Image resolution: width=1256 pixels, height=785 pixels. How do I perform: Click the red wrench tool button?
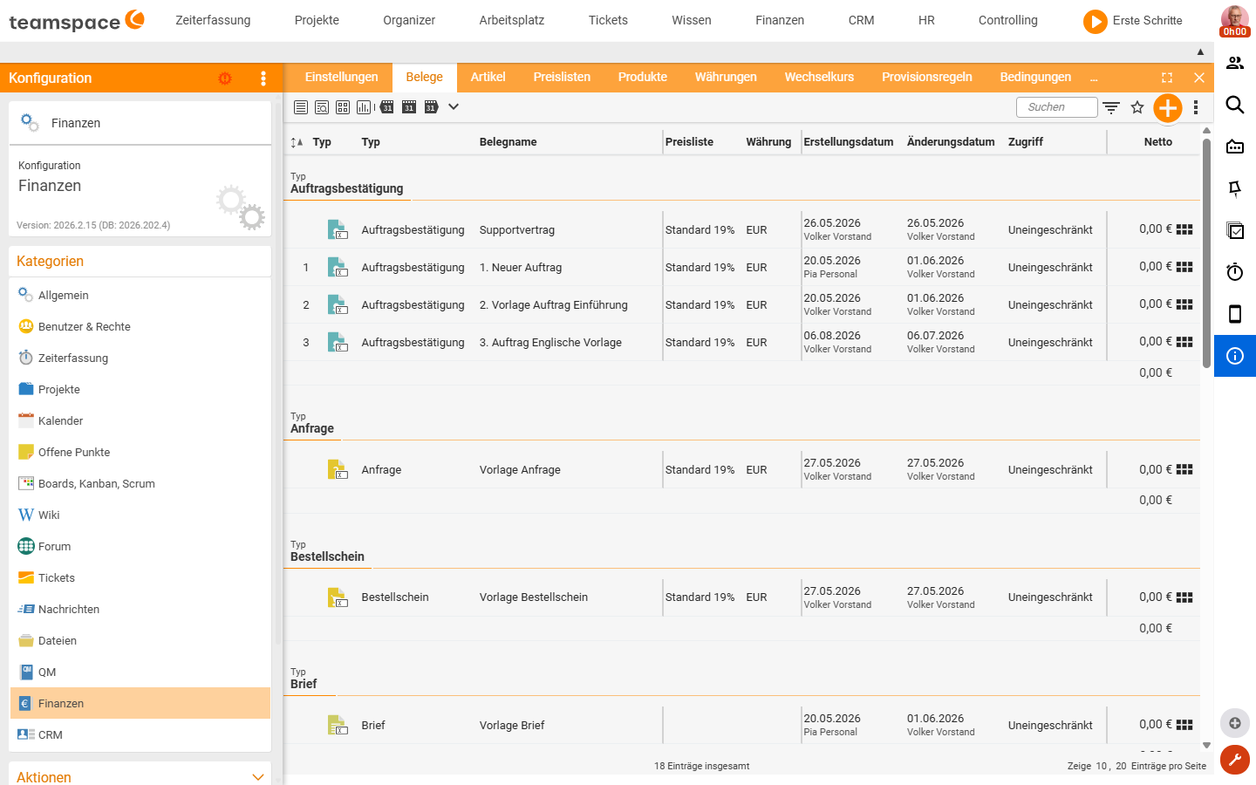[x=1235, y=760]
